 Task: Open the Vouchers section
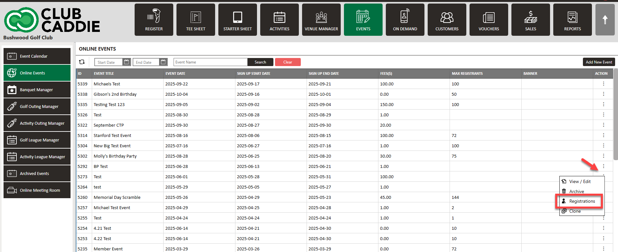pyautogui.click(x=489, y=20)
